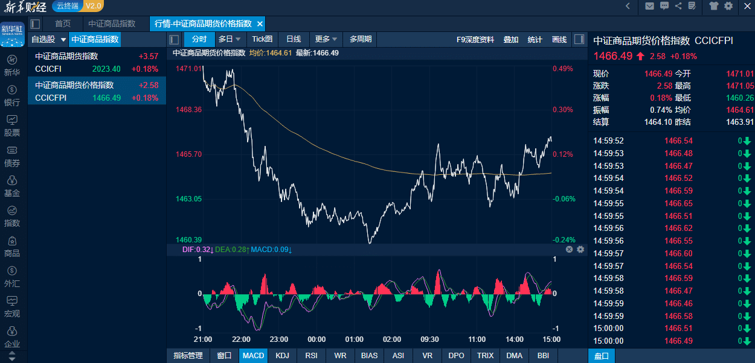Click the share icon in title bar
Screen dimensions: 755x363
click(x=678, y=6)
